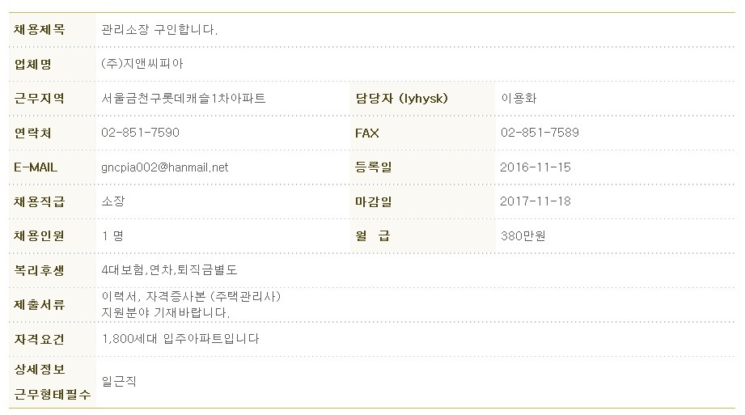Click phone number 02-851-7590
The image size is (745, 415).
pyautogui.click(x=140, y=133)
